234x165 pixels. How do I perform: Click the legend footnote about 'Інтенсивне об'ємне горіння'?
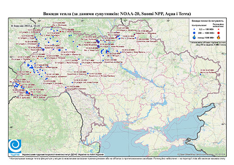(x=208, y=43)
